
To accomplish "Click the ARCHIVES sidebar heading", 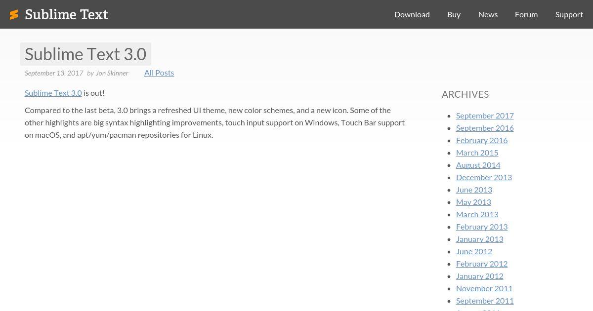I will [x=466, y=94].
